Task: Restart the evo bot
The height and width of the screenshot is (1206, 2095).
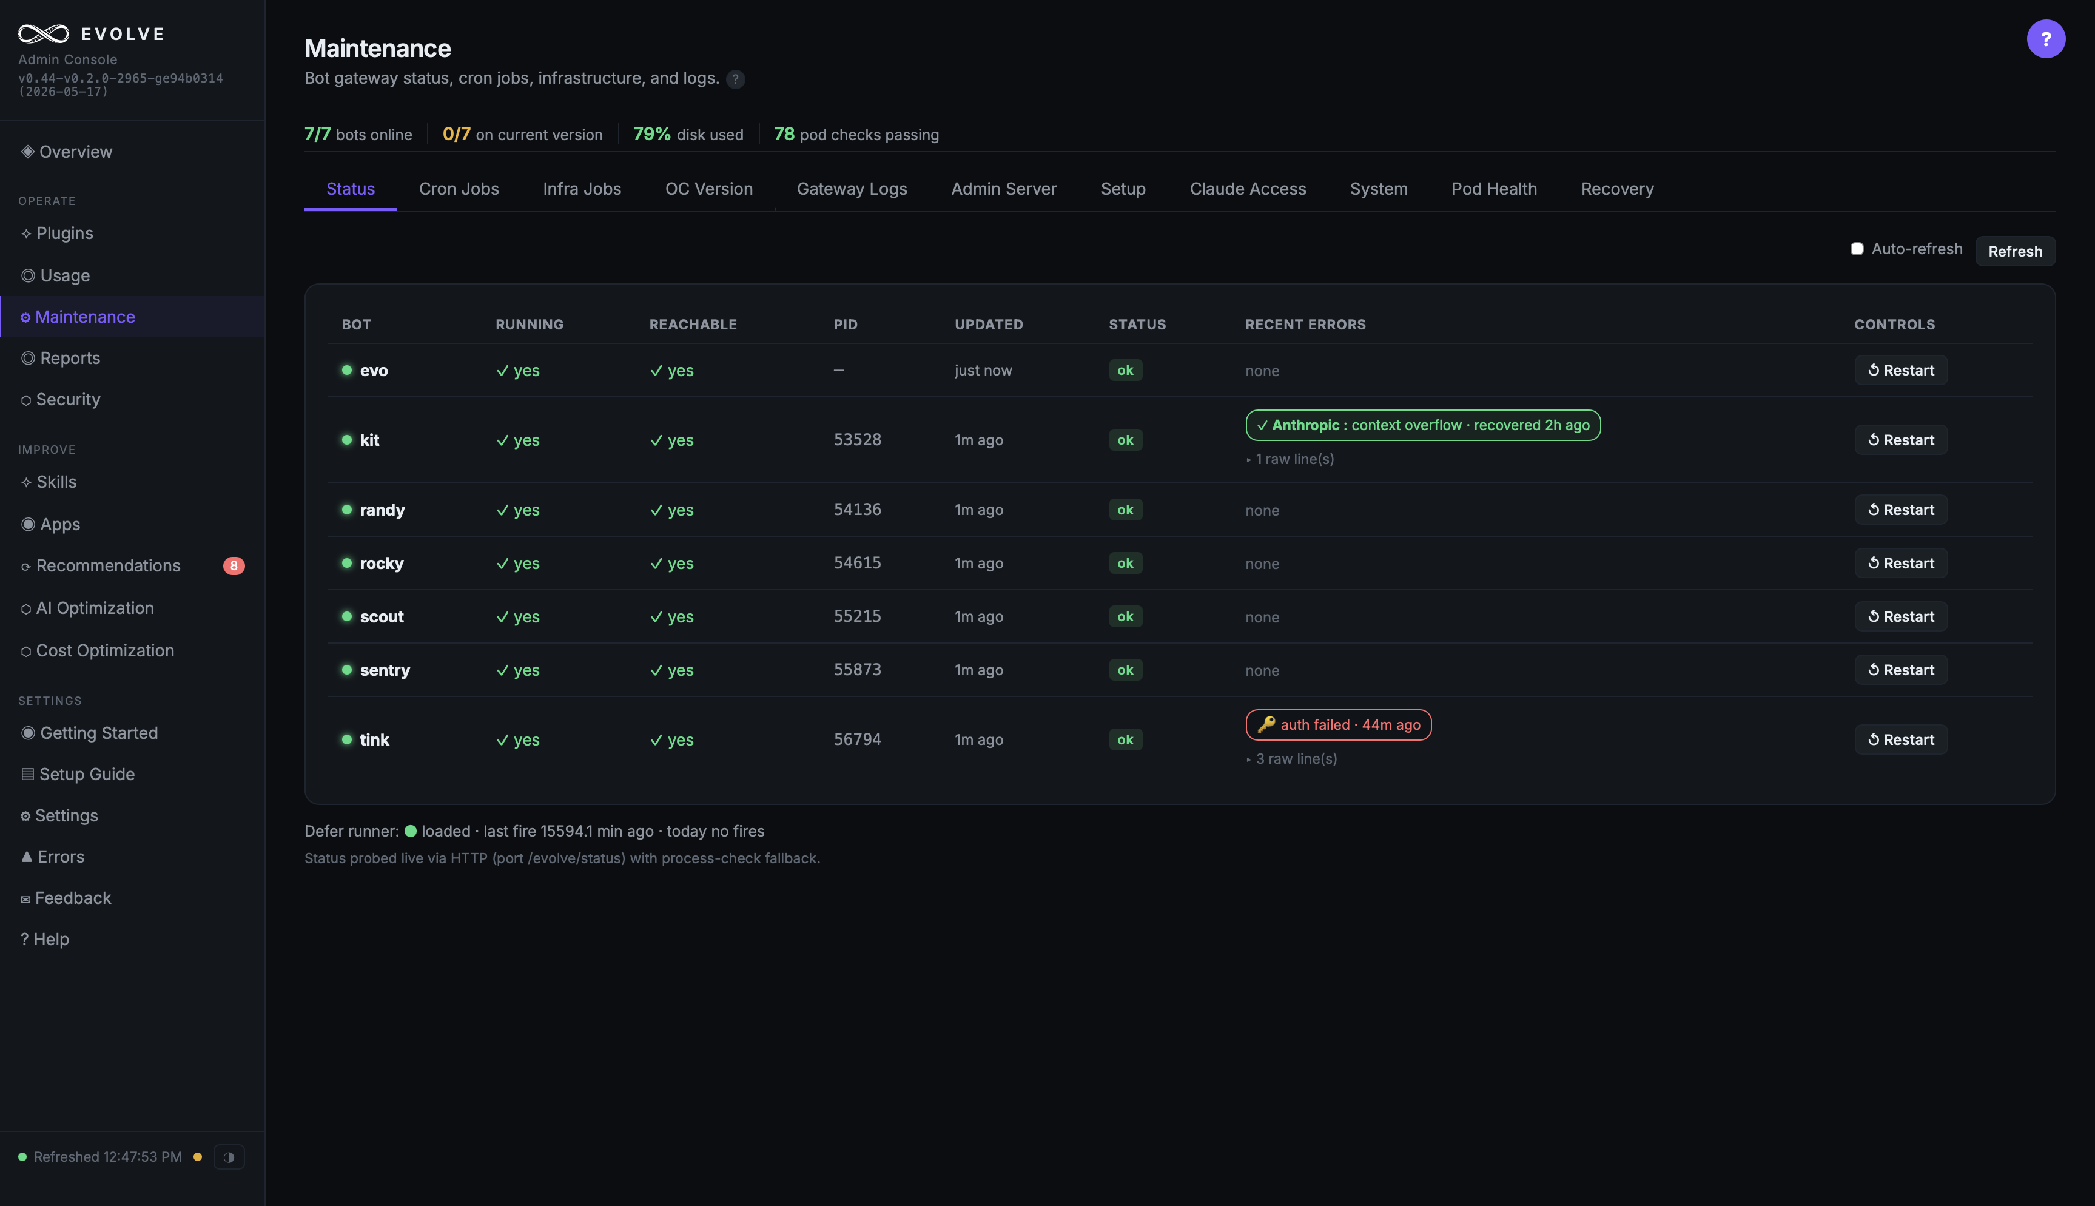Action: pos(1900,370)
